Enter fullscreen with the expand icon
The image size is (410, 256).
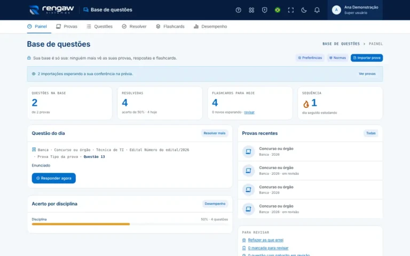pyautogui.click(x=291, y=10)
